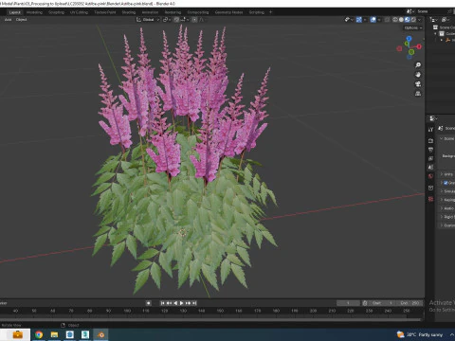Screen dimensions: 455x341
Task: Open the weather widget in system tray
Action: pyautogui.click(x=420, y=334)
